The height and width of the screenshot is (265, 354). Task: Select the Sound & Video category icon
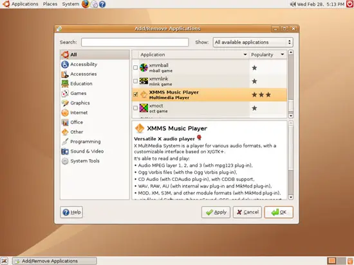pos(65,151)
